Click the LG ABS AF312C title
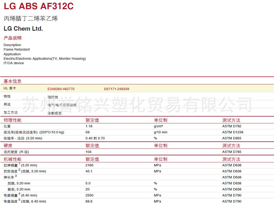The image size is (274, 203). (39, 6)
